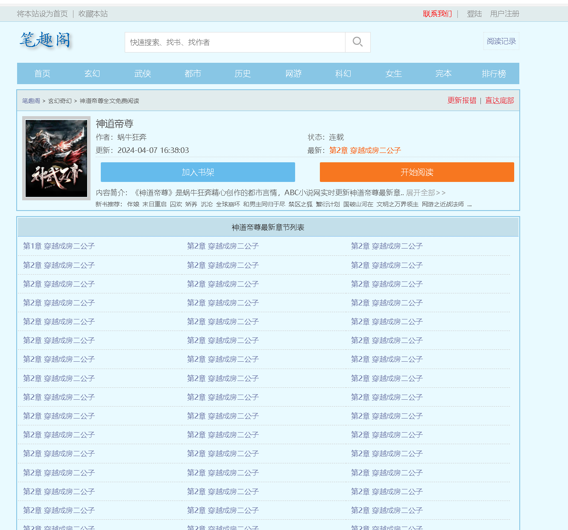Go to 首页 in navigation bar
This screenshot has height=530, width=568.
click(x=42, y=73)
